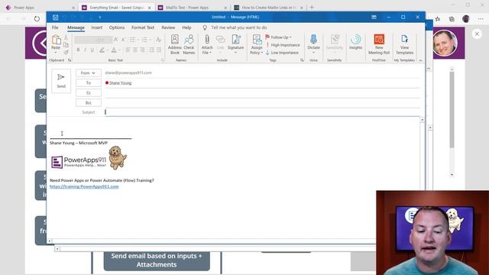Open the Insights pane
This screenshot has height=275, width=489.
point(355,42)
